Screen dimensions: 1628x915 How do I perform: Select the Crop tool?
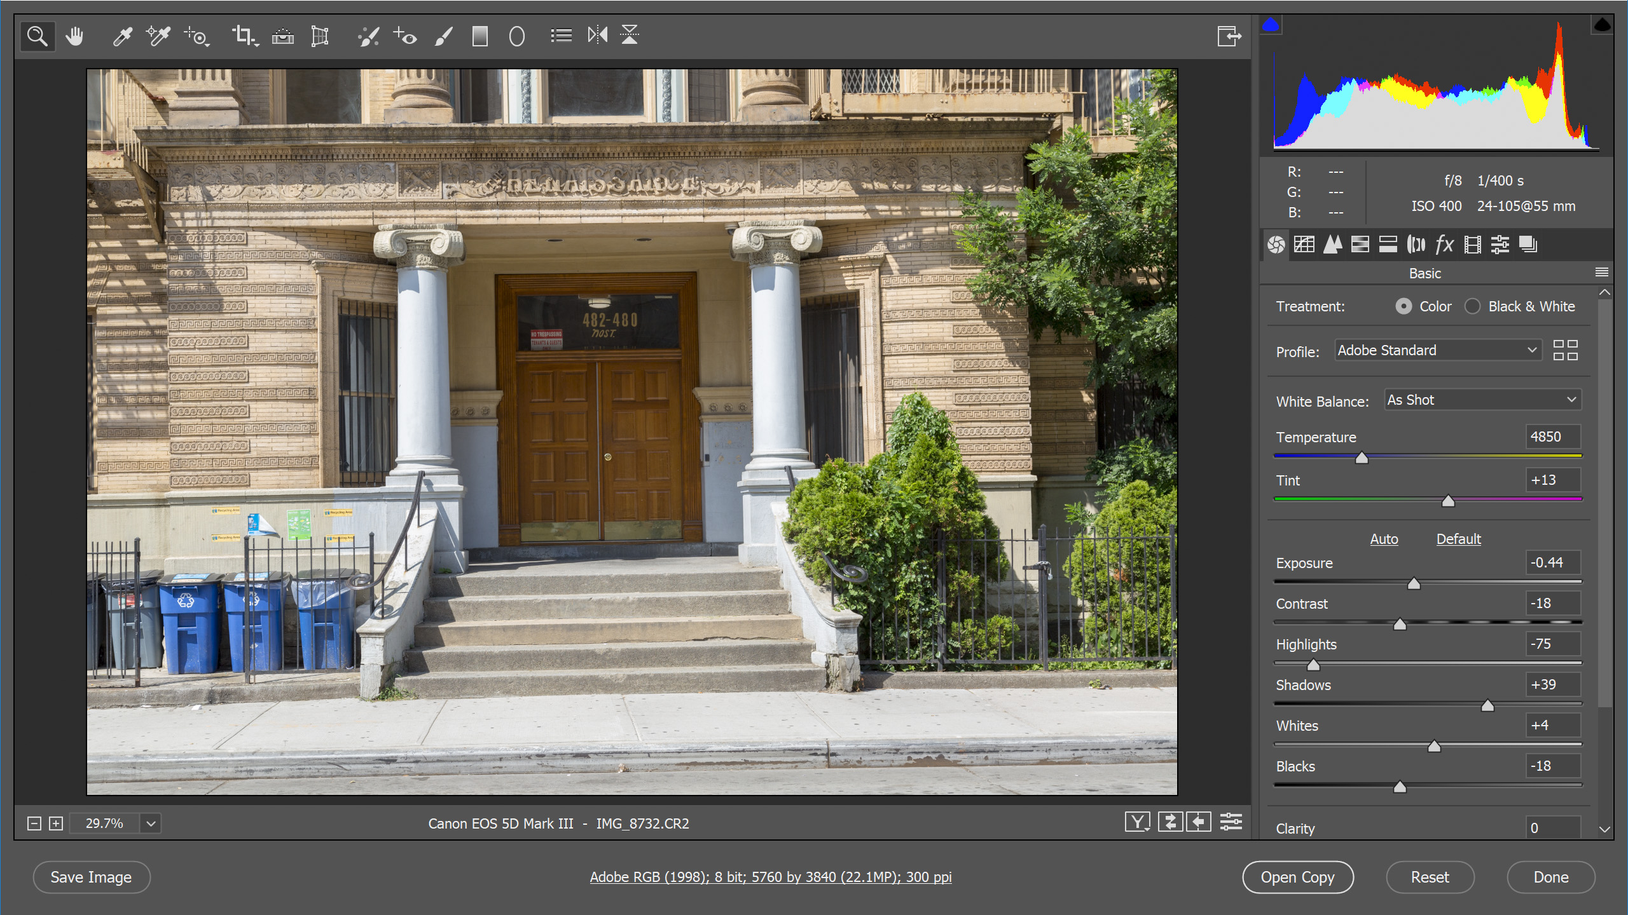click(x=245, y=36)
